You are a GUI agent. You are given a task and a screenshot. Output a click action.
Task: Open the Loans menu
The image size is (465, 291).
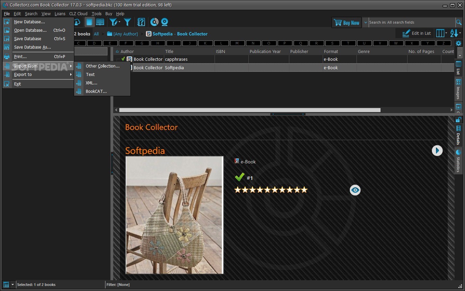tap(60, 14)
